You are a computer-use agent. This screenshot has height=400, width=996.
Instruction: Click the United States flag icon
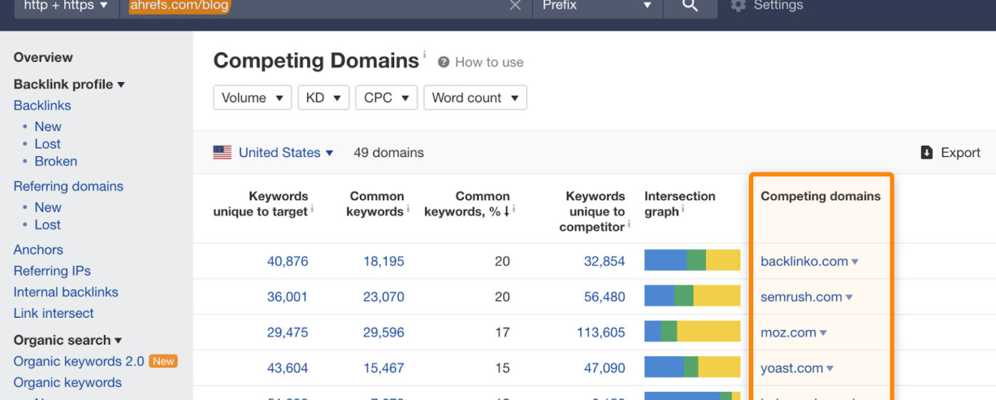click(x=222, y=153)
